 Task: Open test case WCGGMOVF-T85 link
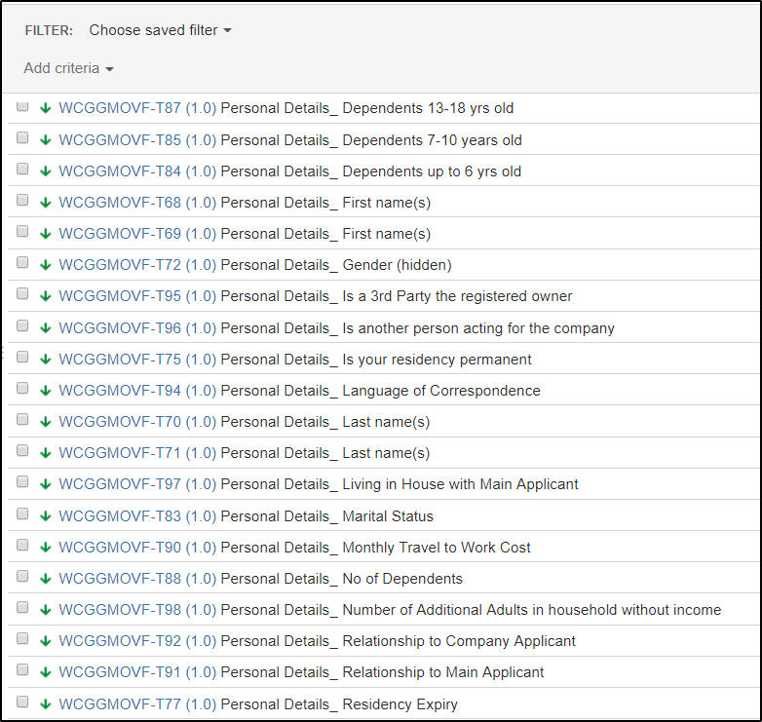pyautogui.click(x=137, y=140)
